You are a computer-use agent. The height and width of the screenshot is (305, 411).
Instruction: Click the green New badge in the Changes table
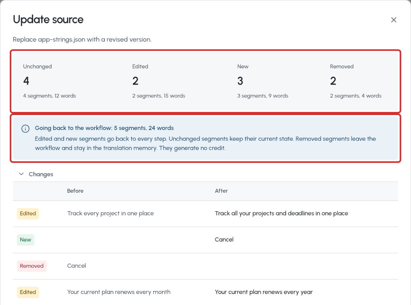[x=26, y=240]
